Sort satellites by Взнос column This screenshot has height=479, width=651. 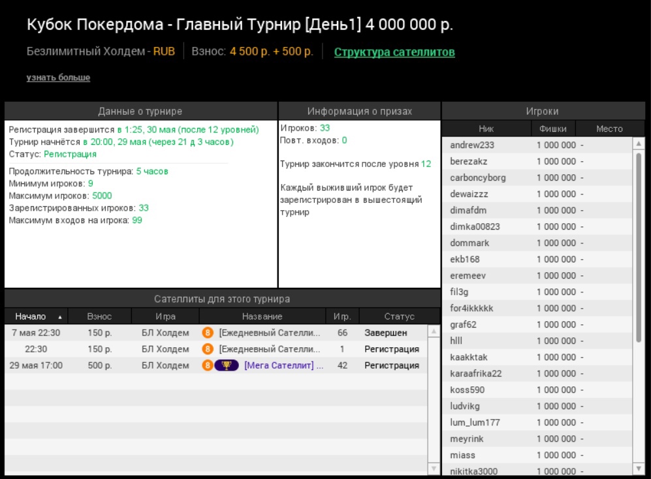click(x=99, y=317)
